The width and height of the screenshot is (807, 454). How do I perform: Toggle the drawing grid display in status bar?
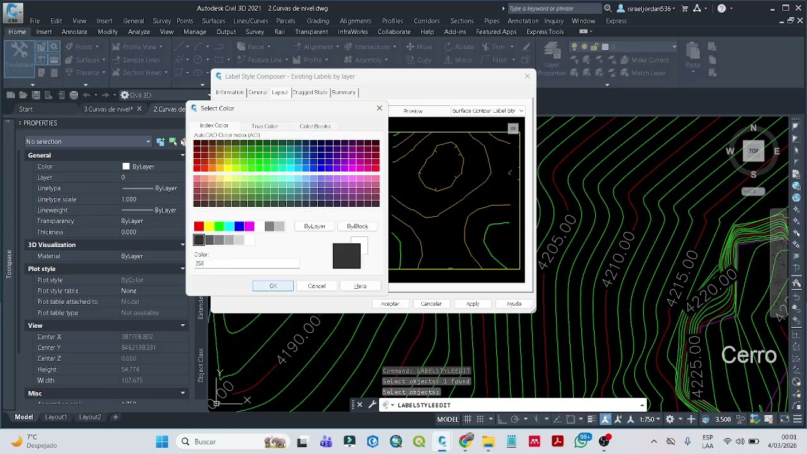tap(467, 419)
